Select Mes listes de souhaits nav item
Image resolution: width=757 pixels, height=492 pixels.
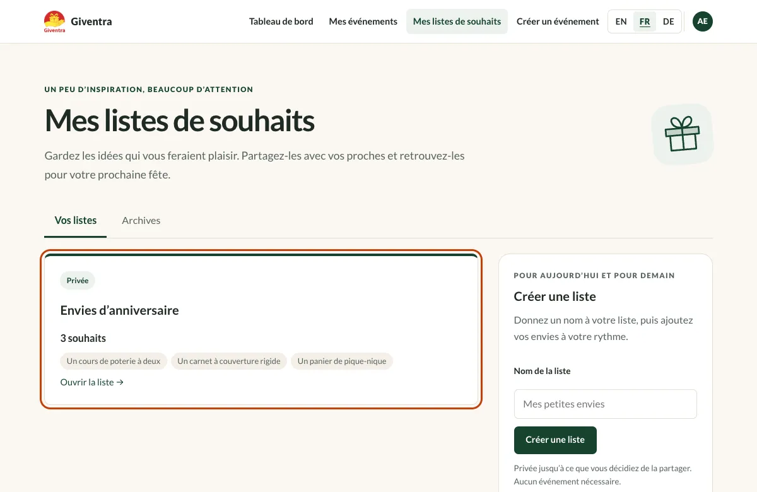click(457, 21)
